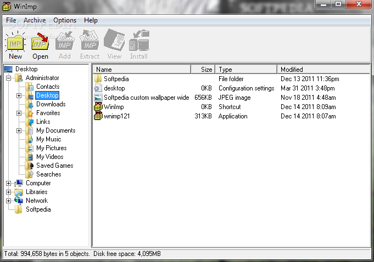
Task: Click the Add files toolbar icon
Action: pos(65,42)
